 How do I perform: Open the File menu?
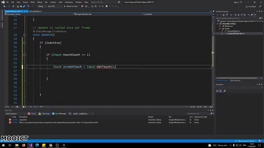coord(7,2)
